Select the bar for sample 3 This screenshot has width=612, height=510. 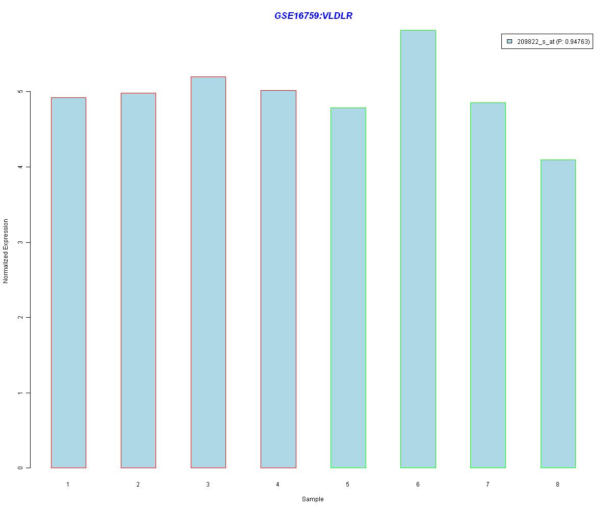(208, 272)
